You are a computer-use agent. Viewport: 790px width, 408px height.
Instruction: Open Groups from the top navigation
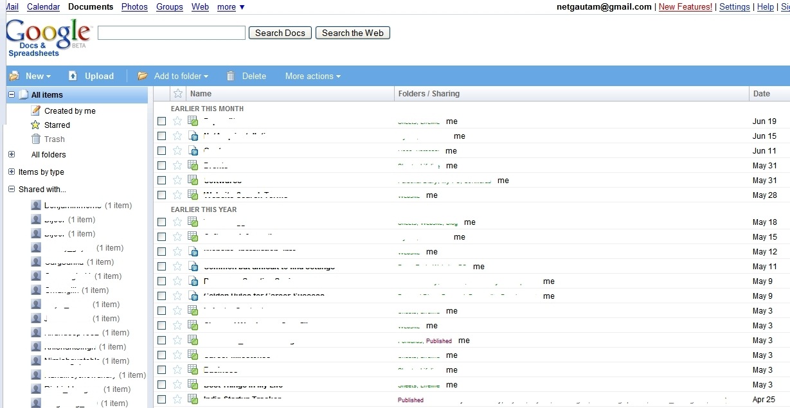[x=170, y=7]
